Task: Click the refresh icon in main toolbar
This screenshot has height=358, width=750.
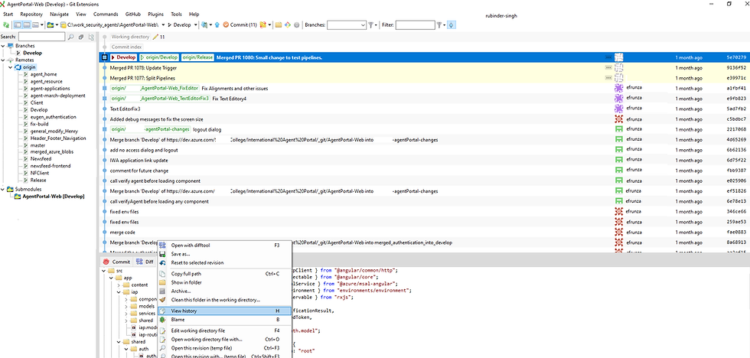Action: coord(6,24)
